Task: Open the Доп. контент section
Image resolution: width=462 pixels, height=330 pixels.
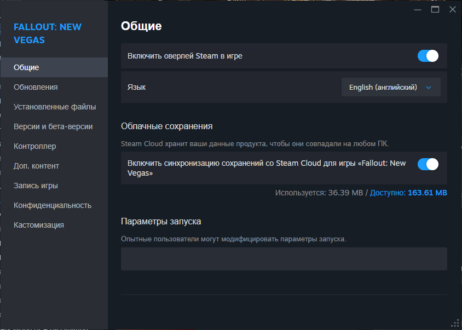Action: click(54, 166)
